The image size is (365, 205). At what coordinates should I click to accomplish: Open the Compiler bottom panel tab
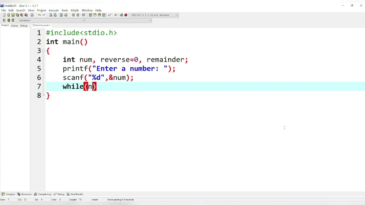[x=8, y=194]
